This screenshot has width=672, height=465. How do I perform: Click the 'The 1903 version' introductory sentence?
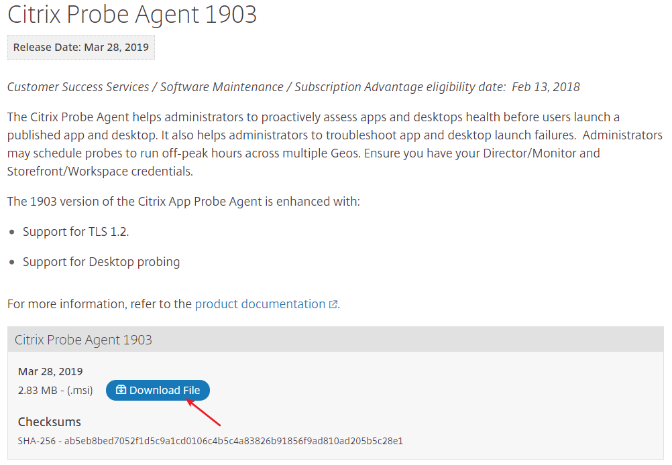pyautogui.click(x=183, y=202)
